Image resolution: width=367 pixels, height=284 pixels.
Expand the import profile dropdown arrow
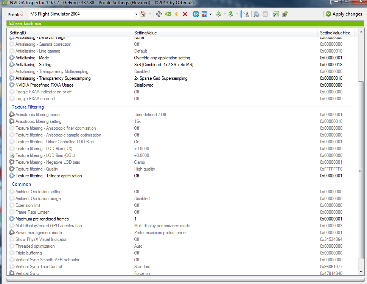click(x=237, y=14)
